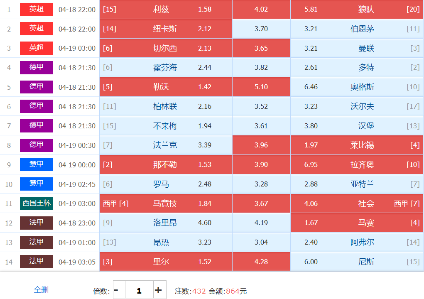
Task: Click the 西国王杯 league tag
Action: click(37, 203)
